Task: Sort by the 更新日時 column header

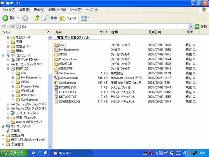Action: click(157, 32)
